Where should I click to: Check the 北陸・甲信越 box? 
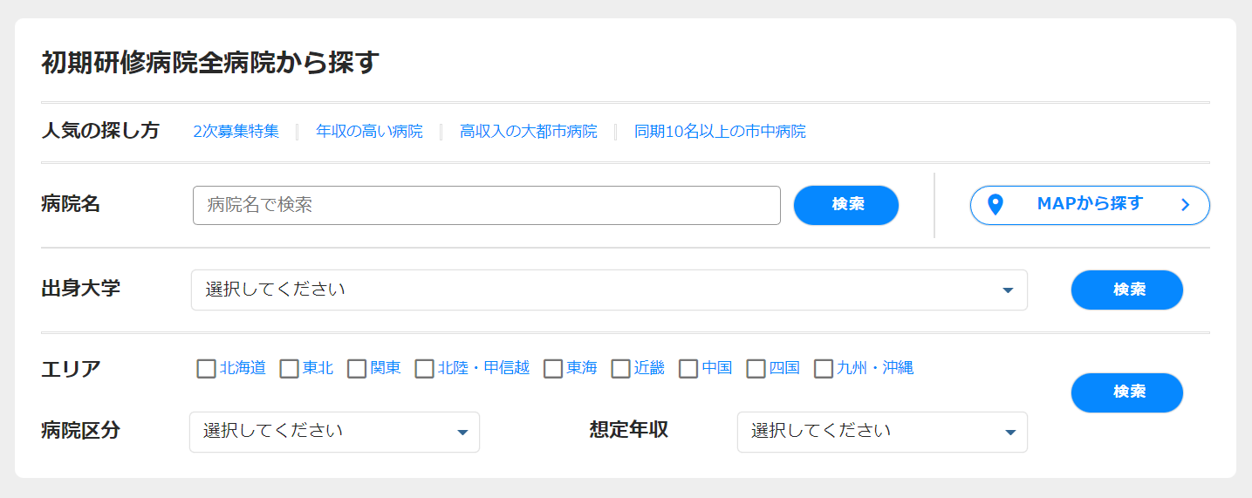(424, 369)
